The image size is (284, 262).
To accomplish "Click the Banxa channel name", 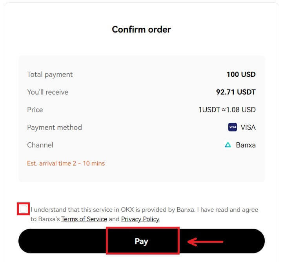I will pos(246,145).
